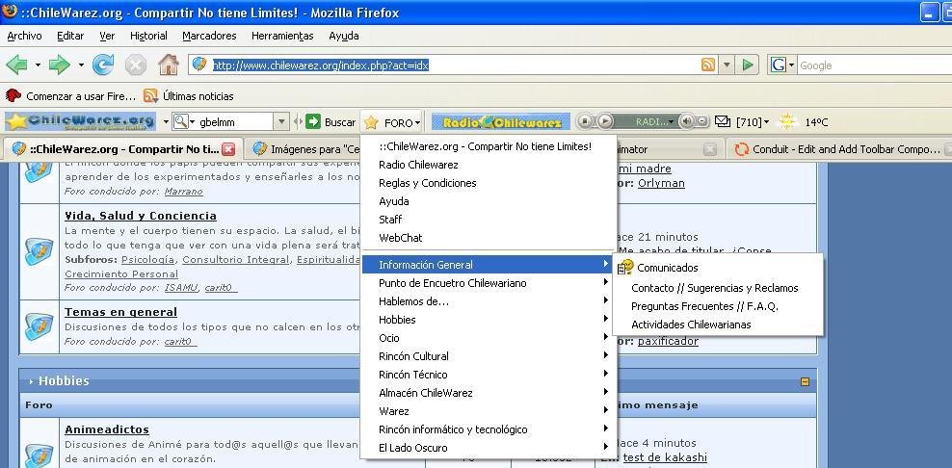Image resolution: width=952 pixels, height=468 pixels.
Task: Click the email envelope icon in toolbar
Action: point(723,122)
